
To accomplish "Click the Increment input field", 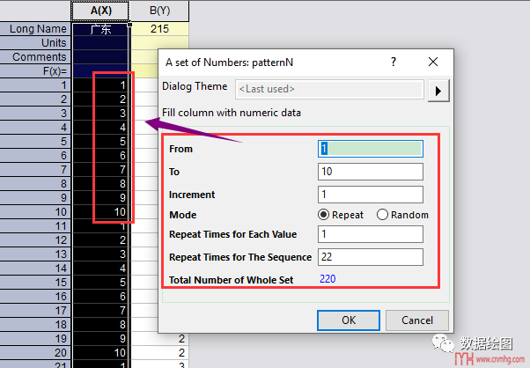I will click(x=371, y=195).
